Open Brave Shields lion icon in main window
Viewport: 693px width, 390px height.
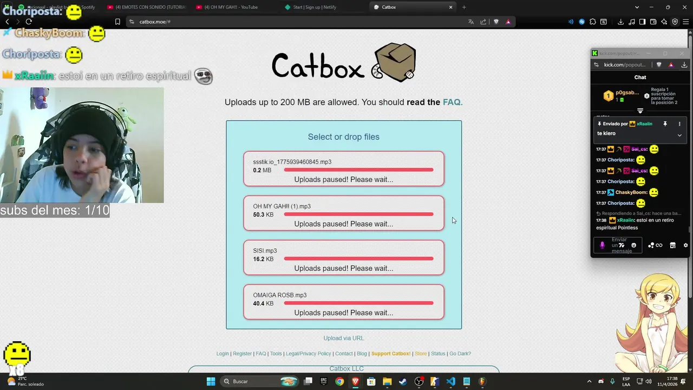pyautogui.click(x=496, y=22)
